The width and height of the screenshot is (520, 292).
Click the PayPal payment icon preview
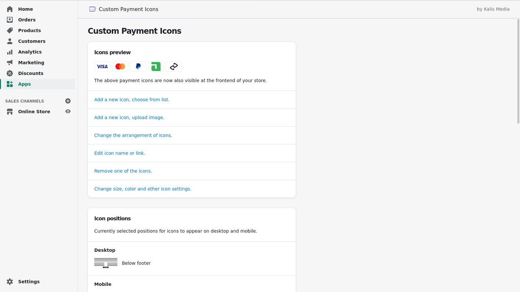pyautogui.click(x=138, y=67)
